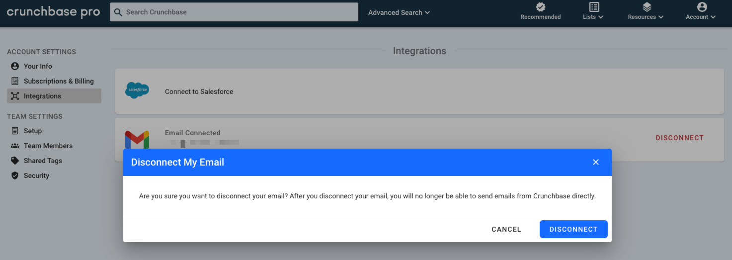Cancel the email disconnect dialog

pos(506,229)
